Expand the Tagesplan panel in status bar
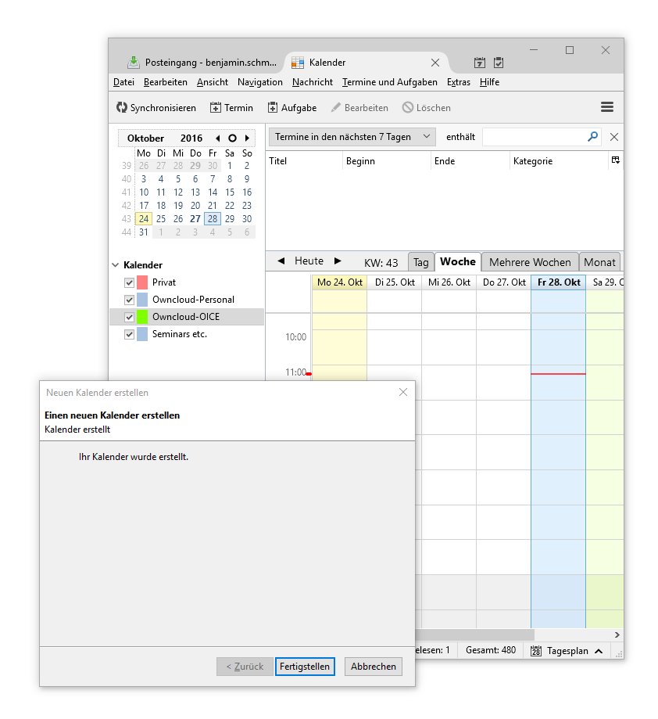Image resolution: width=658 pixels, height=719 pixels. pyautogui.click(x=598, y=651)
